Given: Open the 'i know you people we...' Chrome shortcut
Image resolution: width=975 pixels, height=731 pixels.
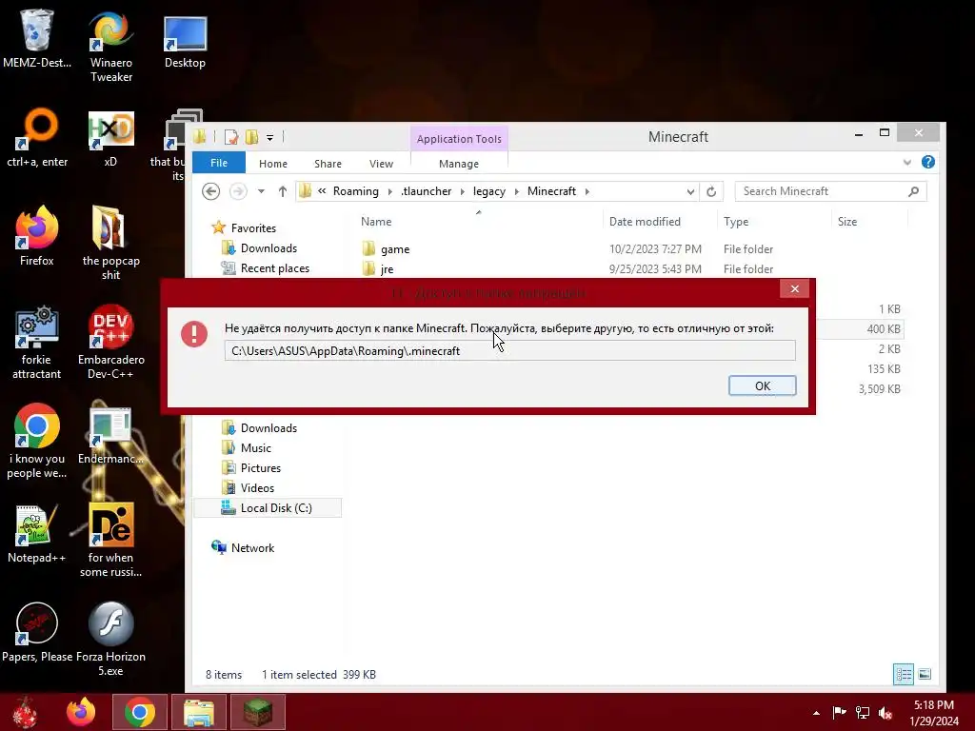Looking at the screenshot, I should coord(37,441).
